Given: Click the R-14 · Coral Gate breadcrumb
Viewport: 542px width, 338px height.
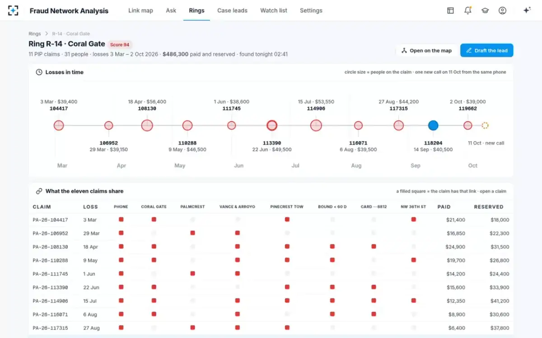Looking at the screenshot, I should click(x=71, y=34).
